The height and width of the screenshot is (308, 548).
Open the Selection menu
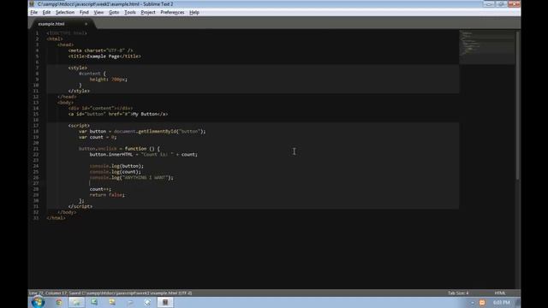[x=65, y=12]
